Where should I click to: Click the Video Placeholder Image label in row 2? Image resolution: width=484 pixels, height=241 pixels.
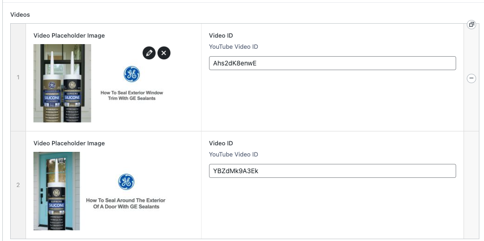pyautogui.click(x=69, y=143)
